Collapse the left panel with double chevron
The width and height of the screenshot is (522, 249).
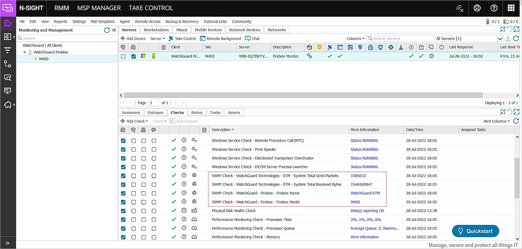[114, 30]
